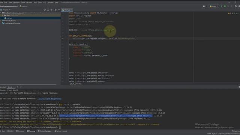Click the 'data2 = coin.get_analysis().moving_averages' line
The height and width of the screenshot is (135, 240).
[91, 76]
